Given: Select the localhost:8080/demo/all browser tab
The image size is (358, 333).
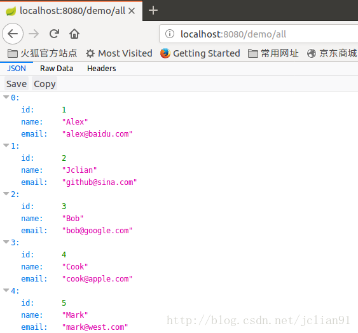Looking at the screenshot, I should pyautogui.click(x=71, y=11).
